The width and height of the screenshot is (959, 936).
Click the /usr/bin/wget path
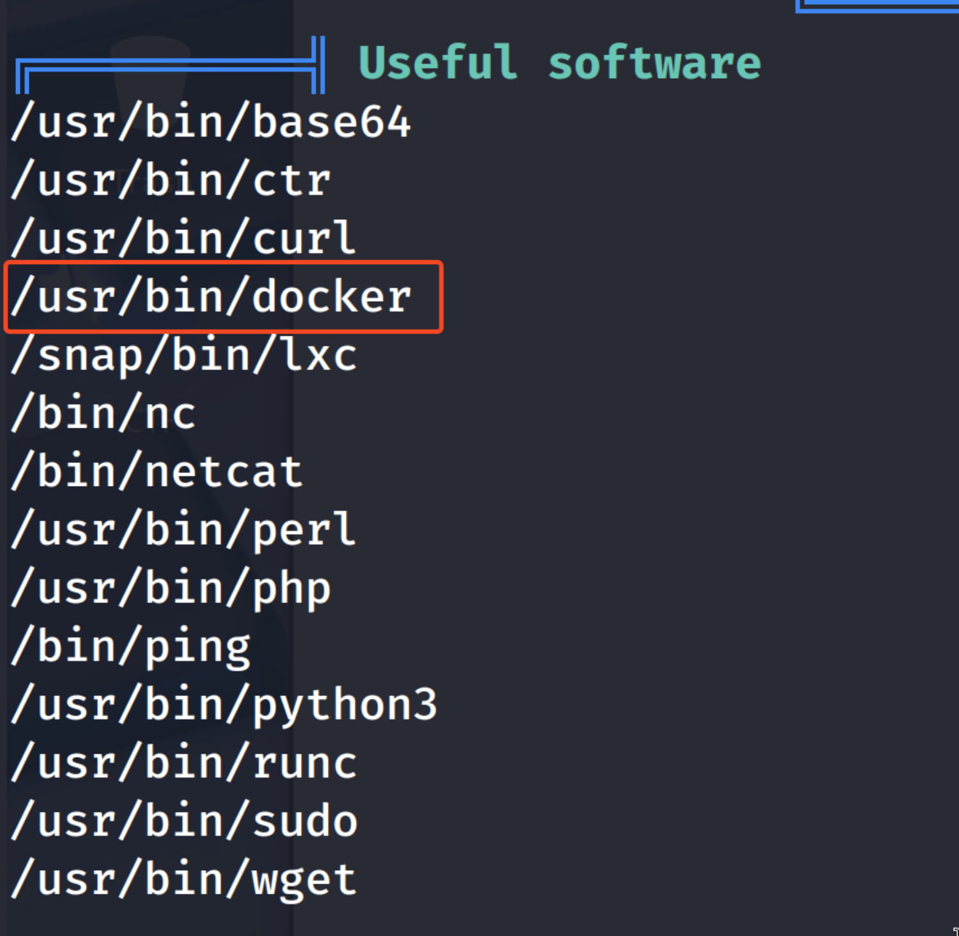184,880
